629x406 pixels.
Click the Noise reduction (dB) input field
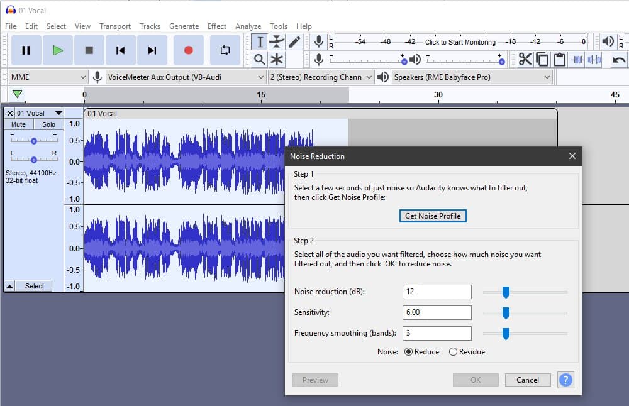[x=437, y=292]
